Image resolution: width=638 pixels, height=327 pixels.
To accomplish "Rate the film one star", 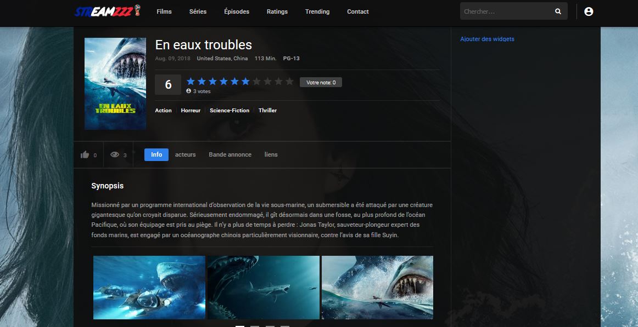I will coord(191,82).
